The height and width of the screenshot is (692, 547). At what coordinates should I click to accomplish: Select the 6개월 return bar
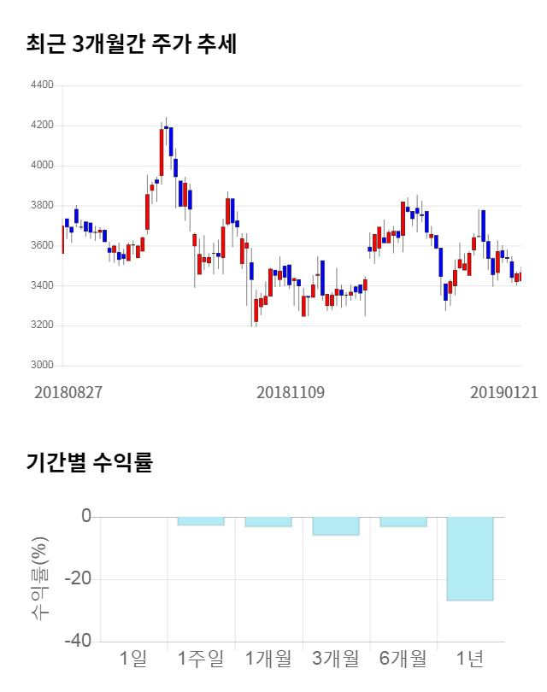click(403, 522)
